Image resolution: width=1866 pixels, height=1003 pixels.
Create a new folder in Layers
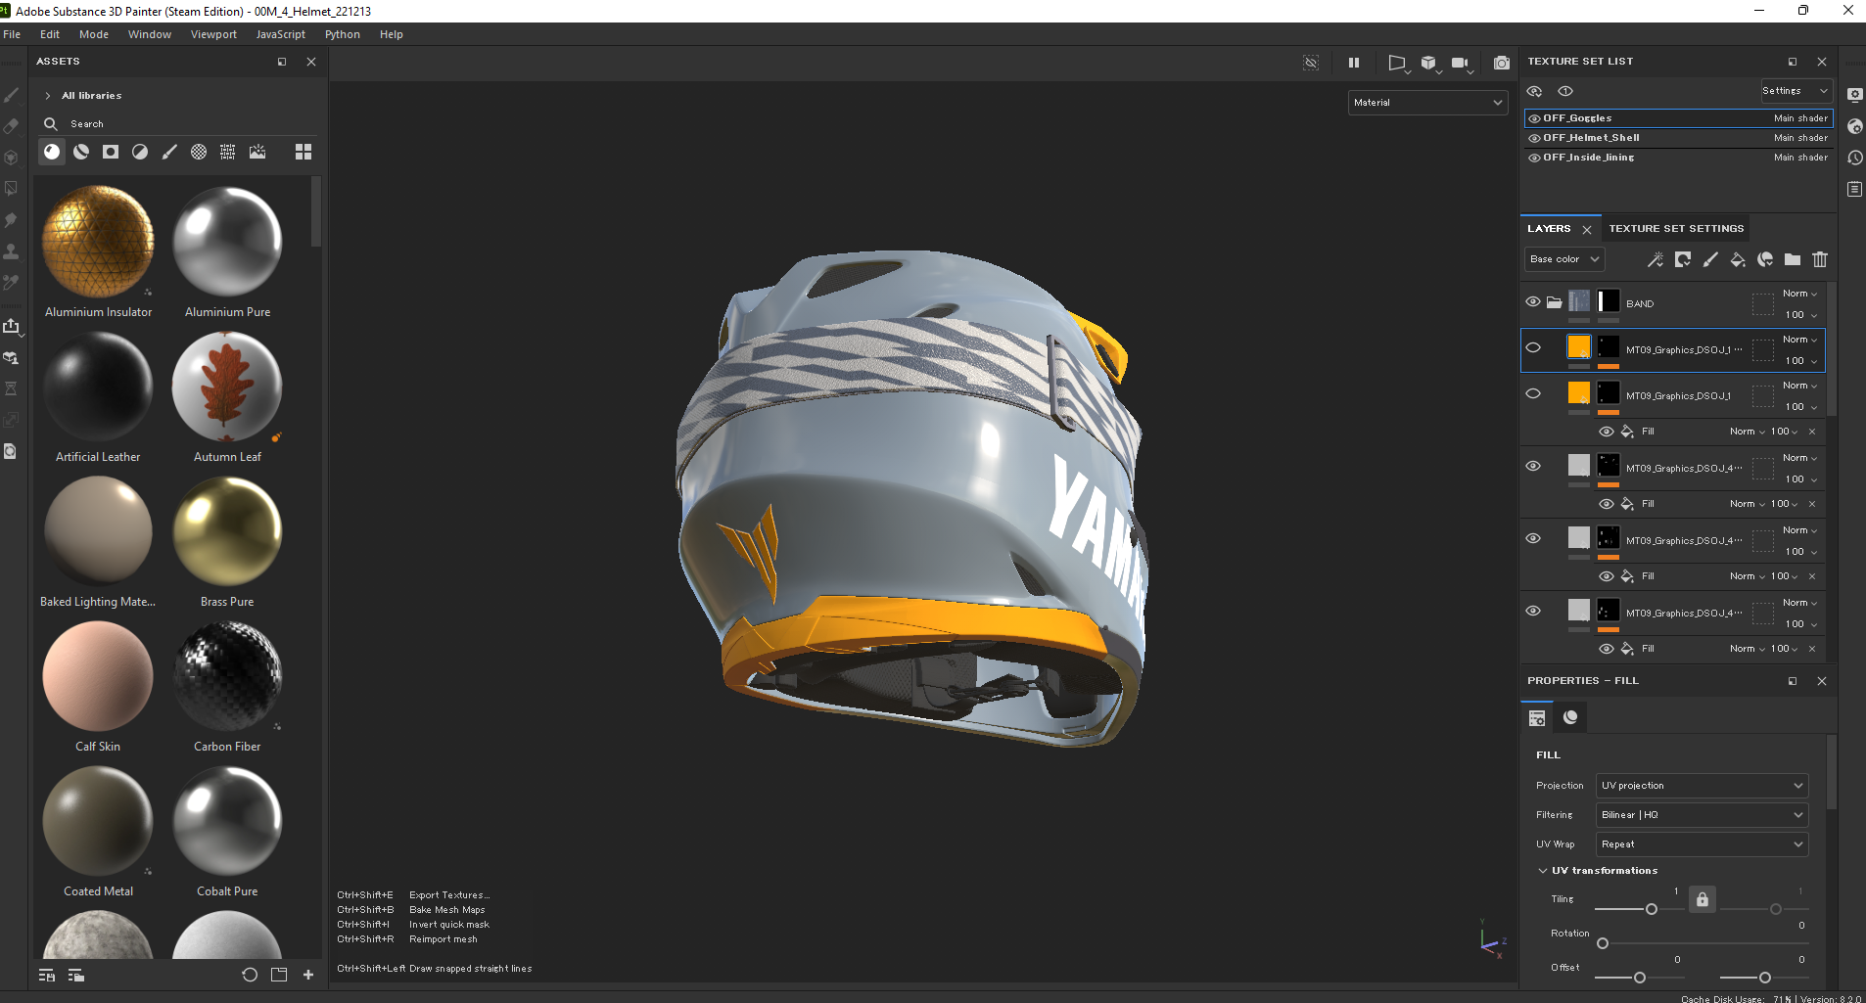tap(1793, 259)
